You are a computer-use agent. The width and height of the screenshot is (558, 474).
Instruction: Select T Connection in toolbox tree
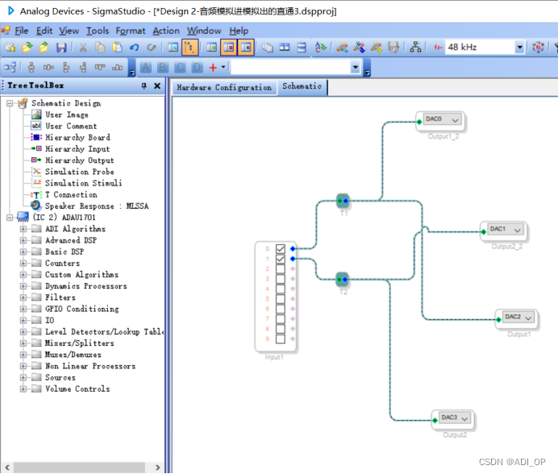(x=71, y=194)
